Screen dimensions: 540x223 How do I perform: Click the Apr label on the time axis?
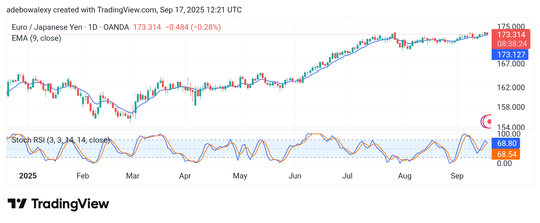(x=185, y=176)
